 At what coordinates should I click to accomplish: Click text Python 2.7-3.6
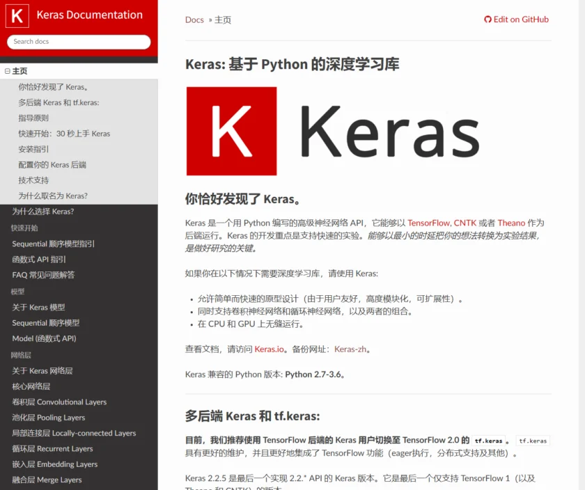coord(313,374)
